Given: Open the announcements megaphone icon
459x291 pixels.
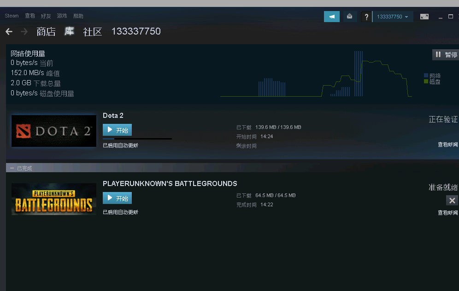Looking at the screenshot, I should tap(332, 17).
